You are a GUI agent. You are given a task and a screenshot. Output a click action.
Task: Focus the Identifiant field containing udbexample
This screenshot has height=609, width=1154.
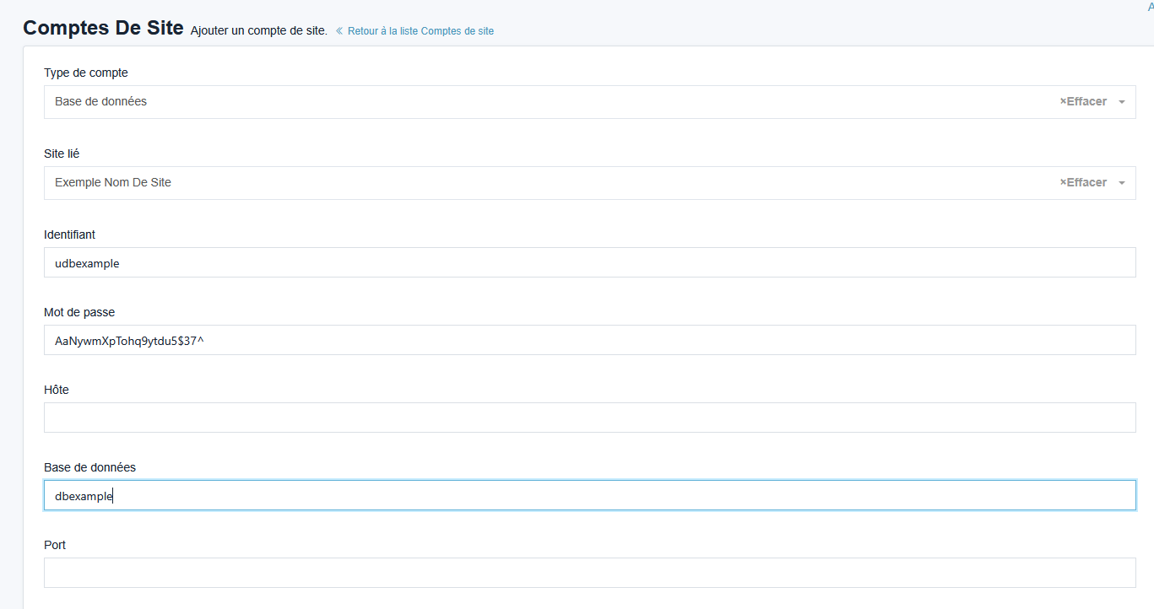point(589,263)
